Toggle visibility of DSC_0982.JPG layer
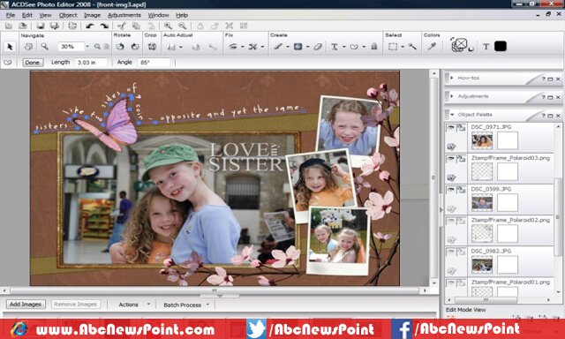565x339 pixels. (450, 252)
